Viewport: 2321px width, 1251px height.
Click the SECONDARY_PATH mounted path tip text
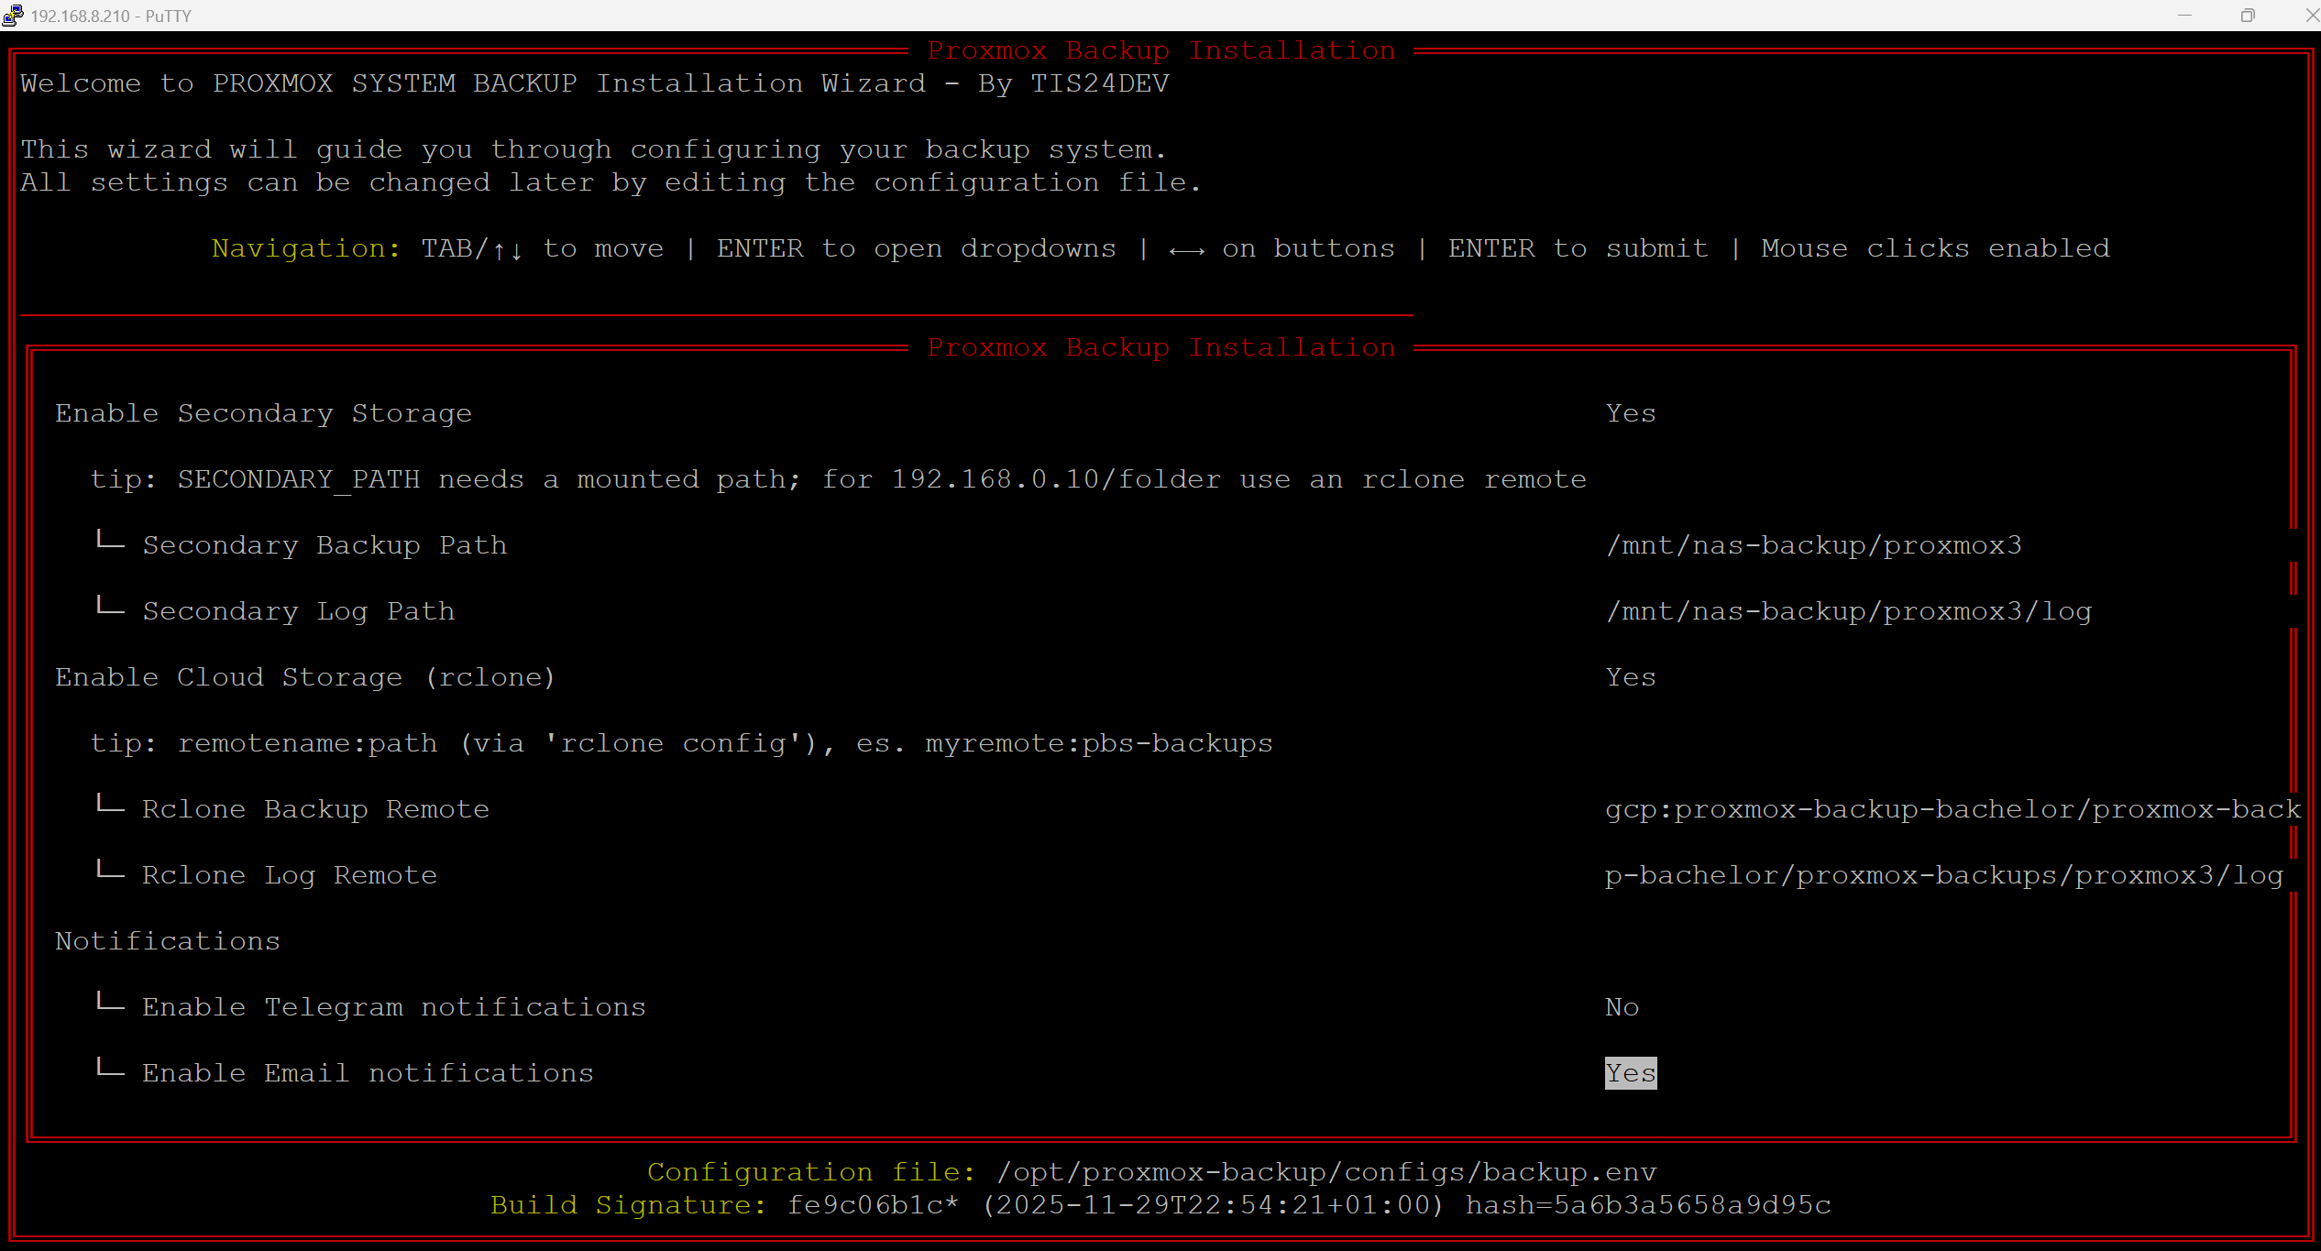click(839, 479)
